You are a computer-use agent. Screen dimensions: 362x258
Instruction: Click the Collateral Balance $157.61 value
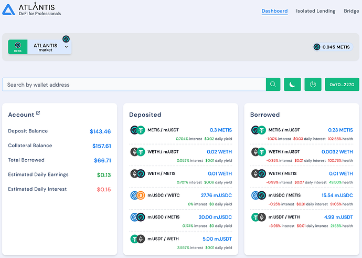pyautogui.click(x=102, y=146)
